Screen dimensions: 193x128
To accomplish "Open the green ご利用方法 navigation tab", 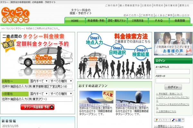I will [x=138, y=20].
